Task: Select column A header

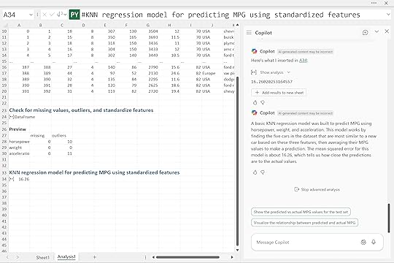Action: click(x=19, y=25)
